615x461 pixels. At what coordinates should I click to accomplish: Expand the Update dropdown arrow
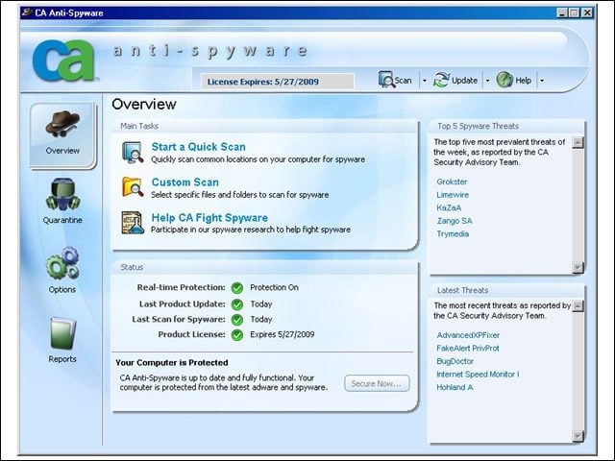point(487,81)
